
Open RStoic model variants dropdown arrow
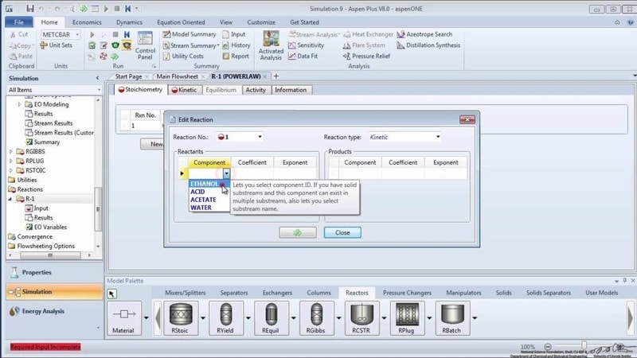(x=203, y=318)
